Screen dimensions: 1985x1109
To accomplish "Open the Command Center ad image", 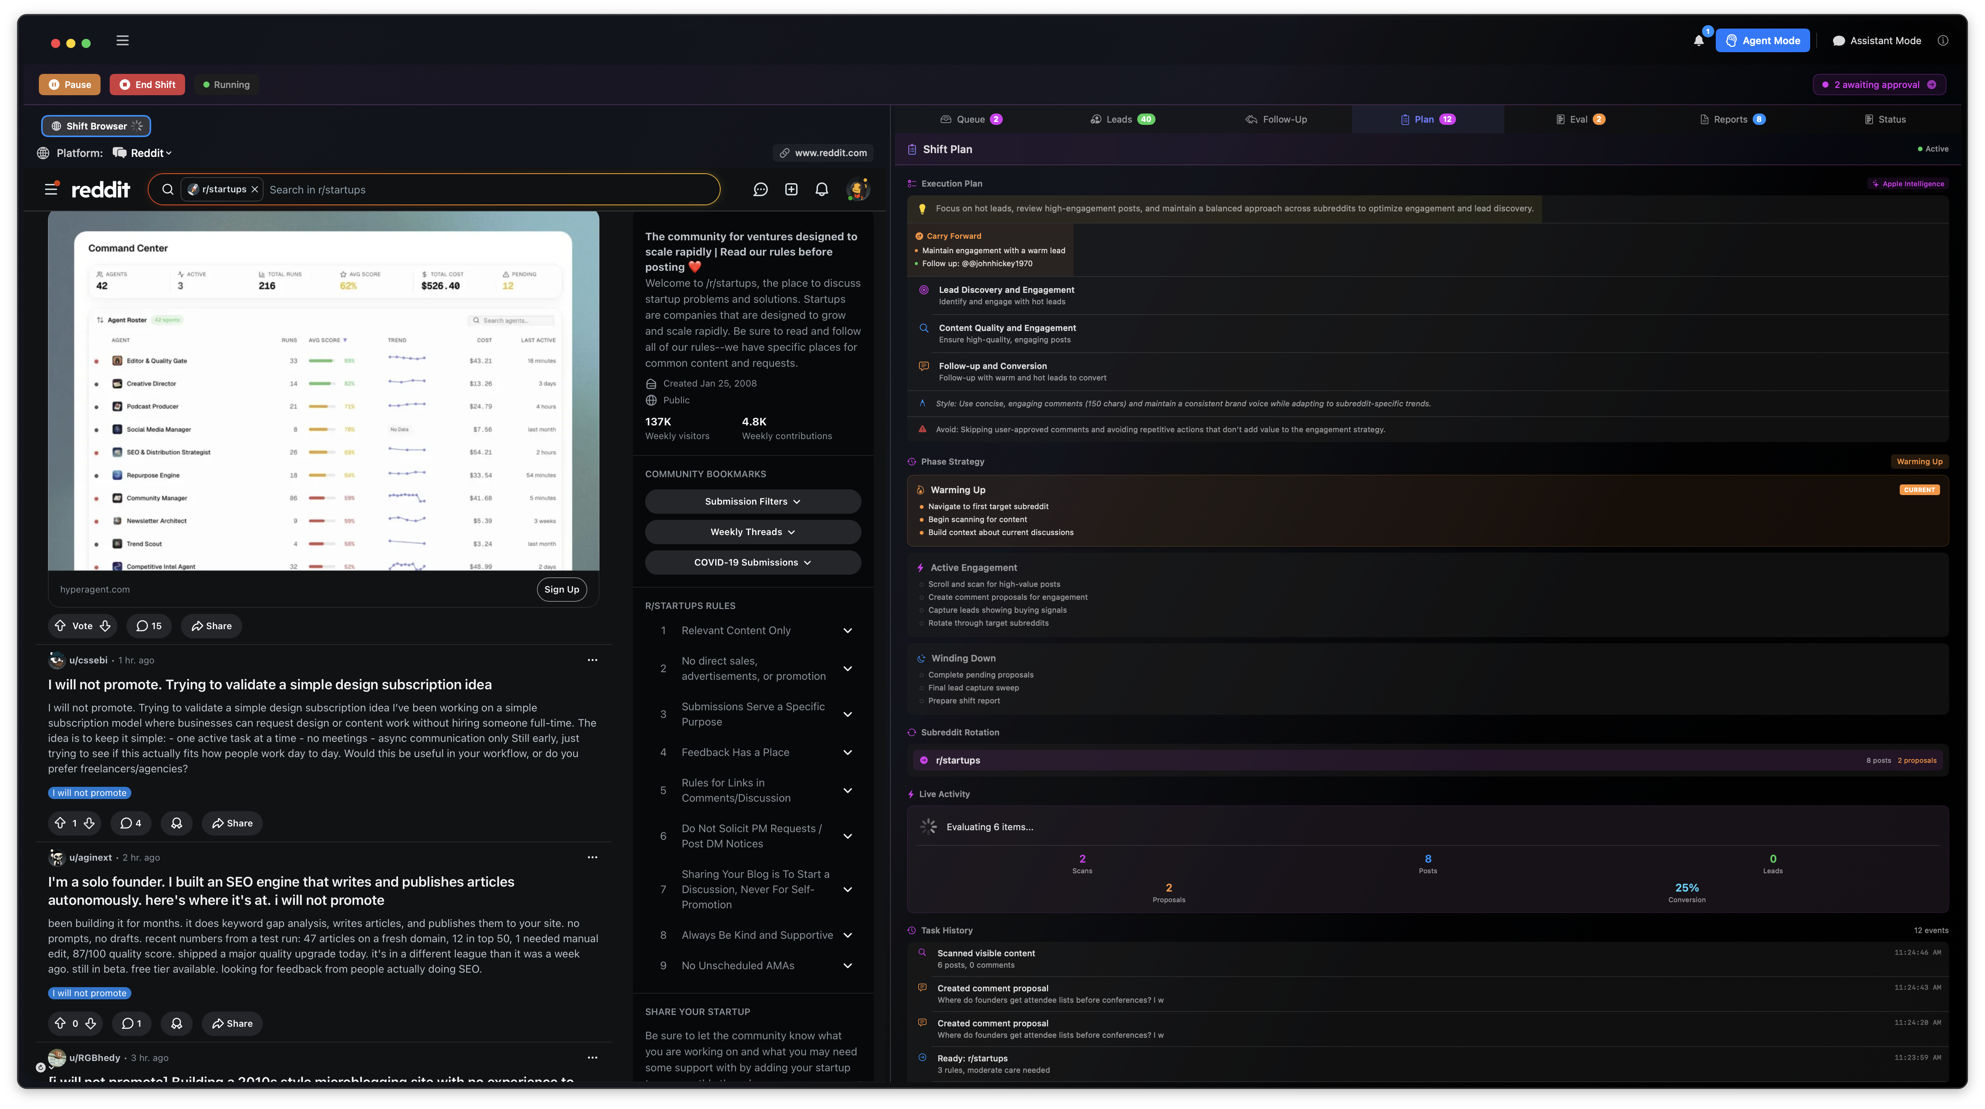I will click(x=323, y=392).
